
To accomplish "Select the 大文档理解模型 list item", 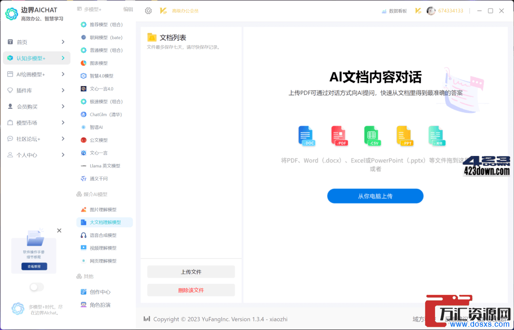I will (x=105, y=222).
